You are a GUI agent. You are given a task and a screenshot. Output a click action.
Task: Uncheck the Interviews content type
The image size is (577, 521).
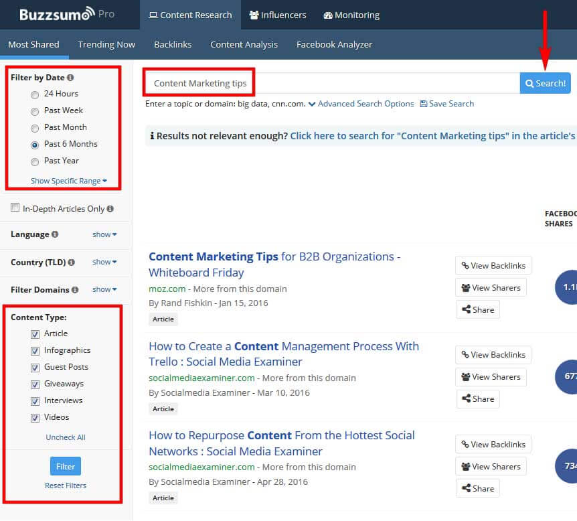click(35, 401)
